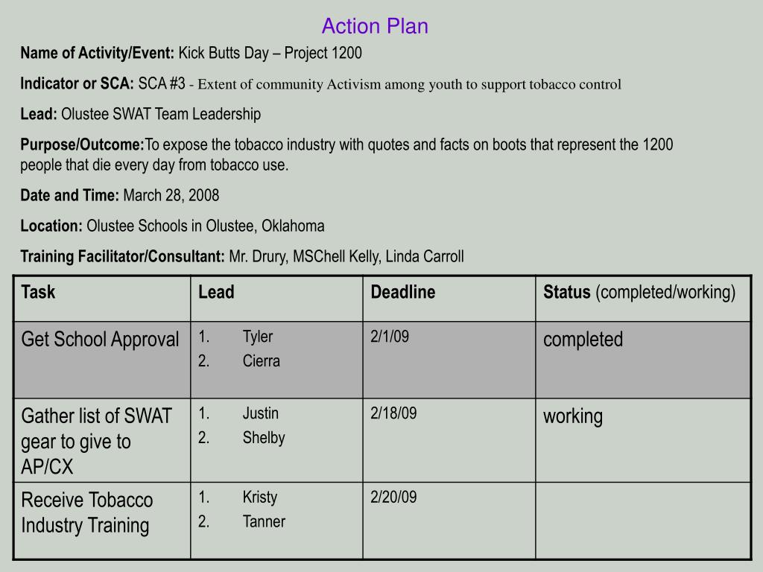
Task: Click the Gather list of SWAT gear task
Action: click(x=97, y=441)
